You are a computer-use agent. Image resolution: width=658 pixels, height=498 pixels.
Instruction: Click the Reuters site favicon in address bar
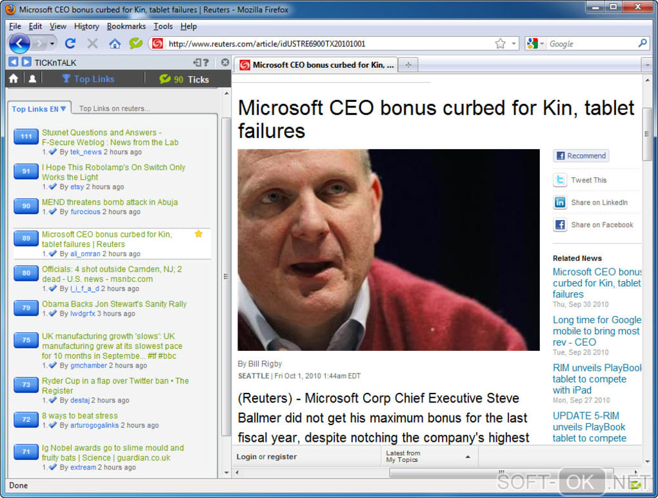coord(158,44)
